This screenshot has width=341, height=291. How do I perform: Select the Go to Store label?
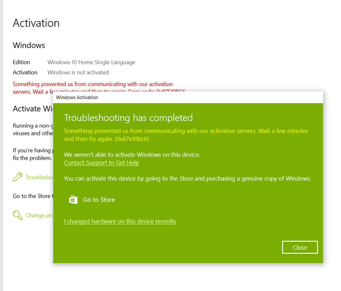click(x=99, y=200)
